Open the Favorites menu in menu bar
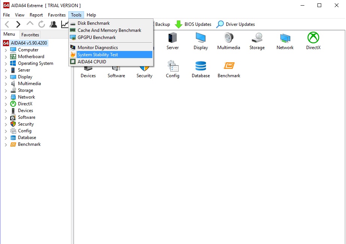The image size is (346, 244). coord(57,15)
